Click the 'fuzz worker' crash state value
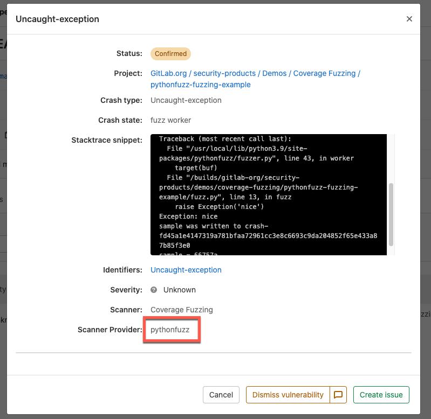This screenshot has width=431, height=419. coord(170,120)
